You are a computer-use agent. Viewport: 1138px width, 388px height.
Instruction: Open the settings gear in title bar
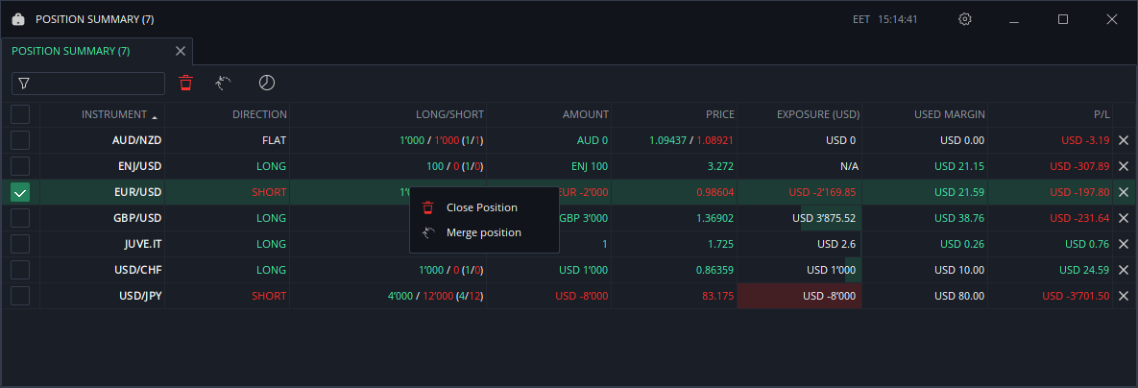pyautogui.click(x=964, y=19)
